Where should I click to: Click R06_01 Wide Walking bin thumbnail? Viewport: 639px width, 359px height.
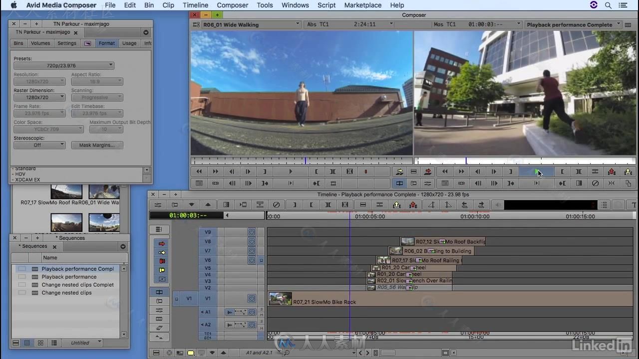click(x=104, y=191)
